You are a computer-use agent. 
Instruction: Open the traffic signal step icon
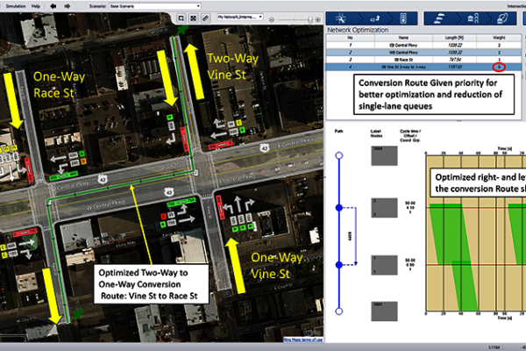(x=403, y=18)
